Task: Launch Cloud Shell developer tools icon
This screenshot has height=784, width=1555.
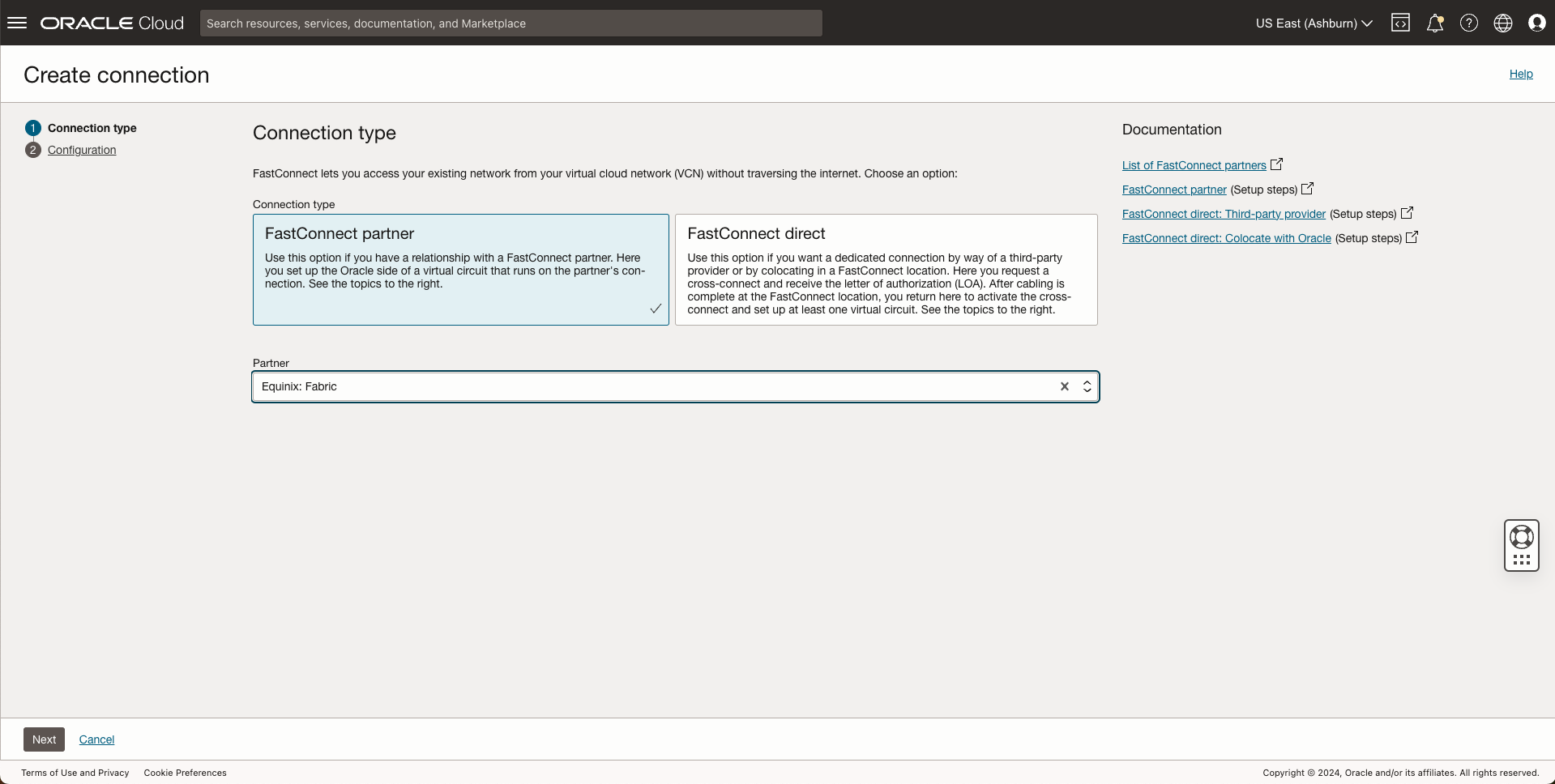Action: coord(1400,23)
